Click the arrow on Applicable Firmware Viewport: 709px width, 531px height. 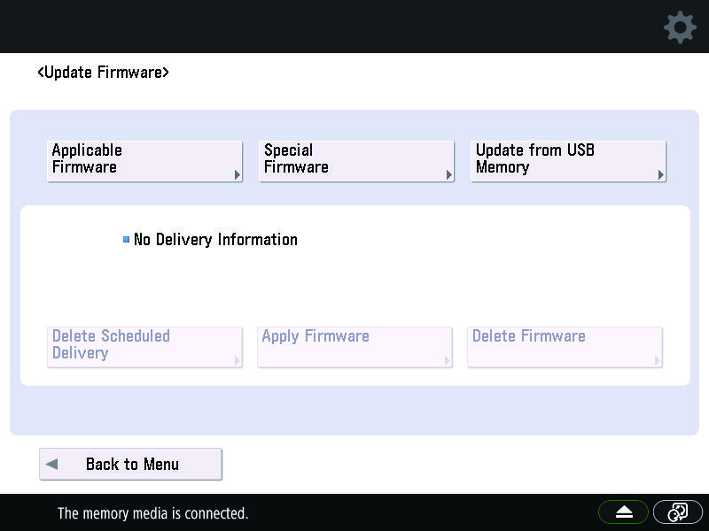[x=238, y=174]
